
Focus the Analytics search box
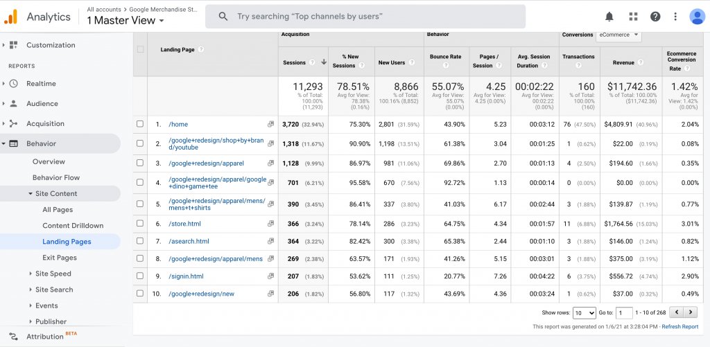[x=365, y=17]
